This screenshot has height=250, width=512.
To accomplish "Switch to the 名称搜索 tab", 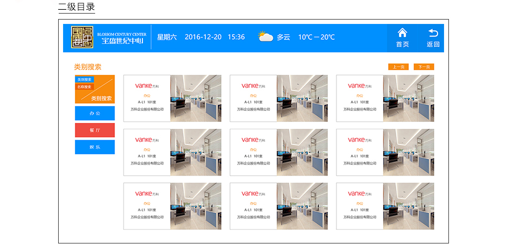I will pyautogui.click(x=84, y=86).
